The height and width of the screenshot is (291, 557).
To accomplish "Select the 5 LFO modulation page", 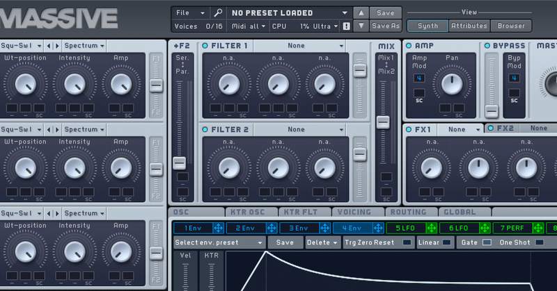I will [406, 228].
